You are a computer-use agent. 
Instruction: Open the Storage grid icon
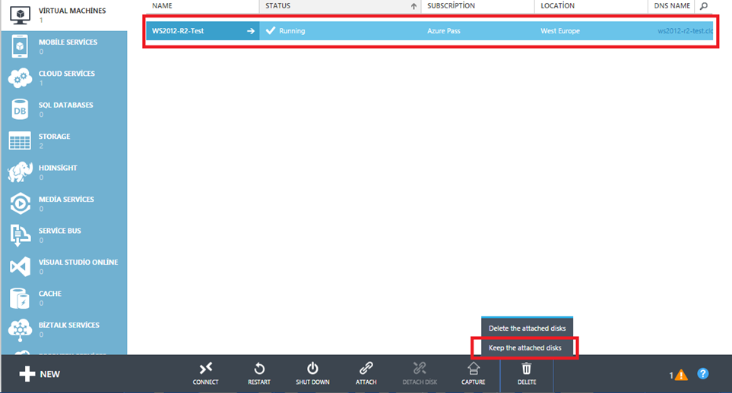click(x=20, y=141)
